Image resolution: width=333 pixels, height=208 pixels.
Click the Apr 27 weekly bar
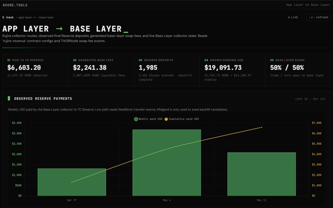(x=72, y=182)
